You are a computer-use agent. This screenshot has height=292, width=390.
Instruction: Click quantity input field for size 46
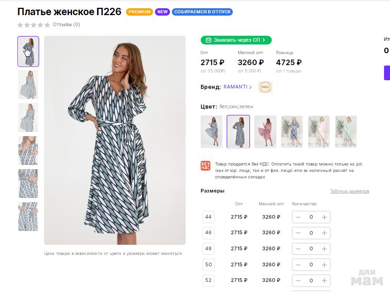pyautogui.click(x=311, y=233)
